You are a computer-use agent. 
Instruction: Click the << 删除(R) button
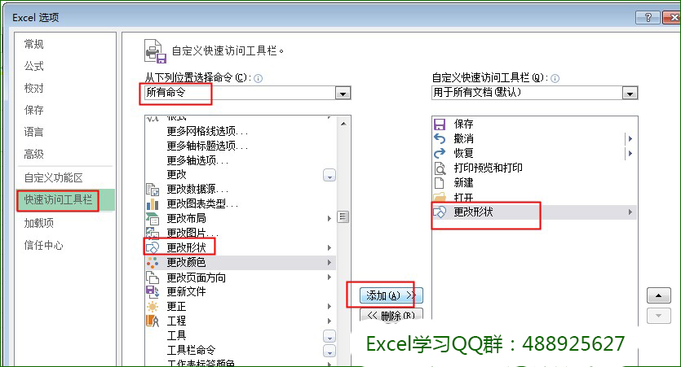point(391,315)
